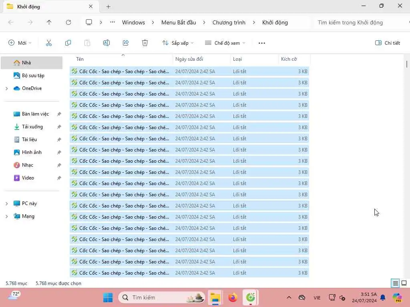Click the Copy icon in toolbar

[68, 43]
